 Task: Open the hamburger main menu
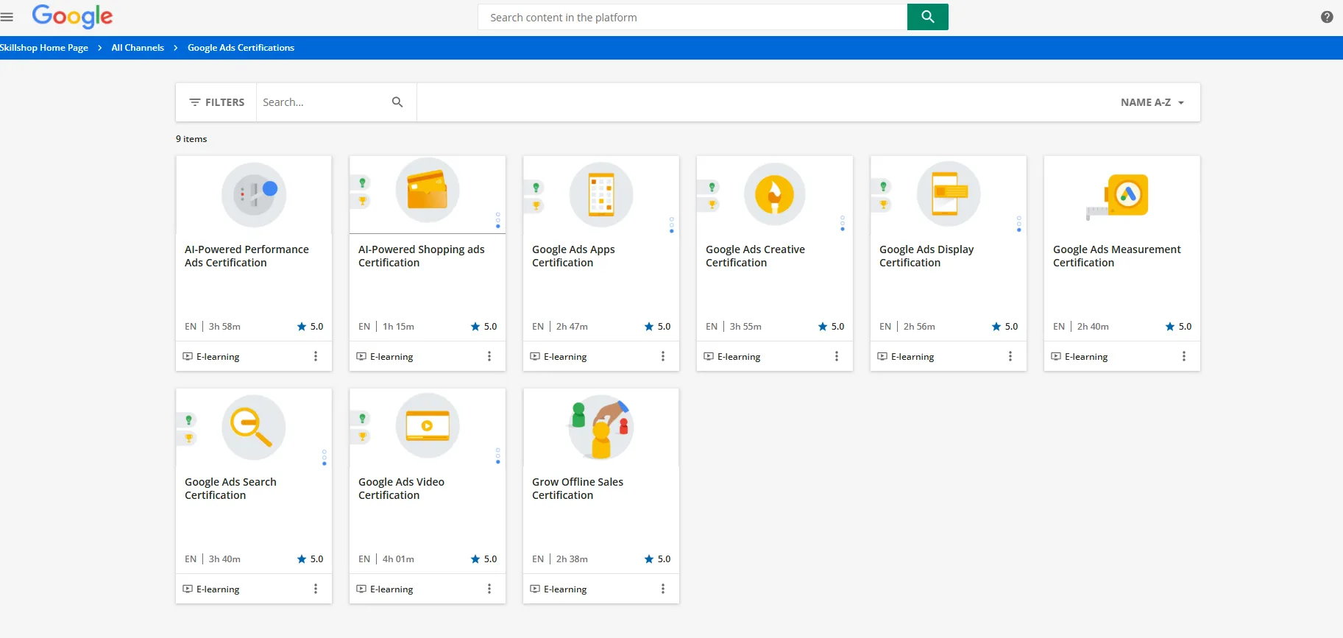tap(7, 17)
